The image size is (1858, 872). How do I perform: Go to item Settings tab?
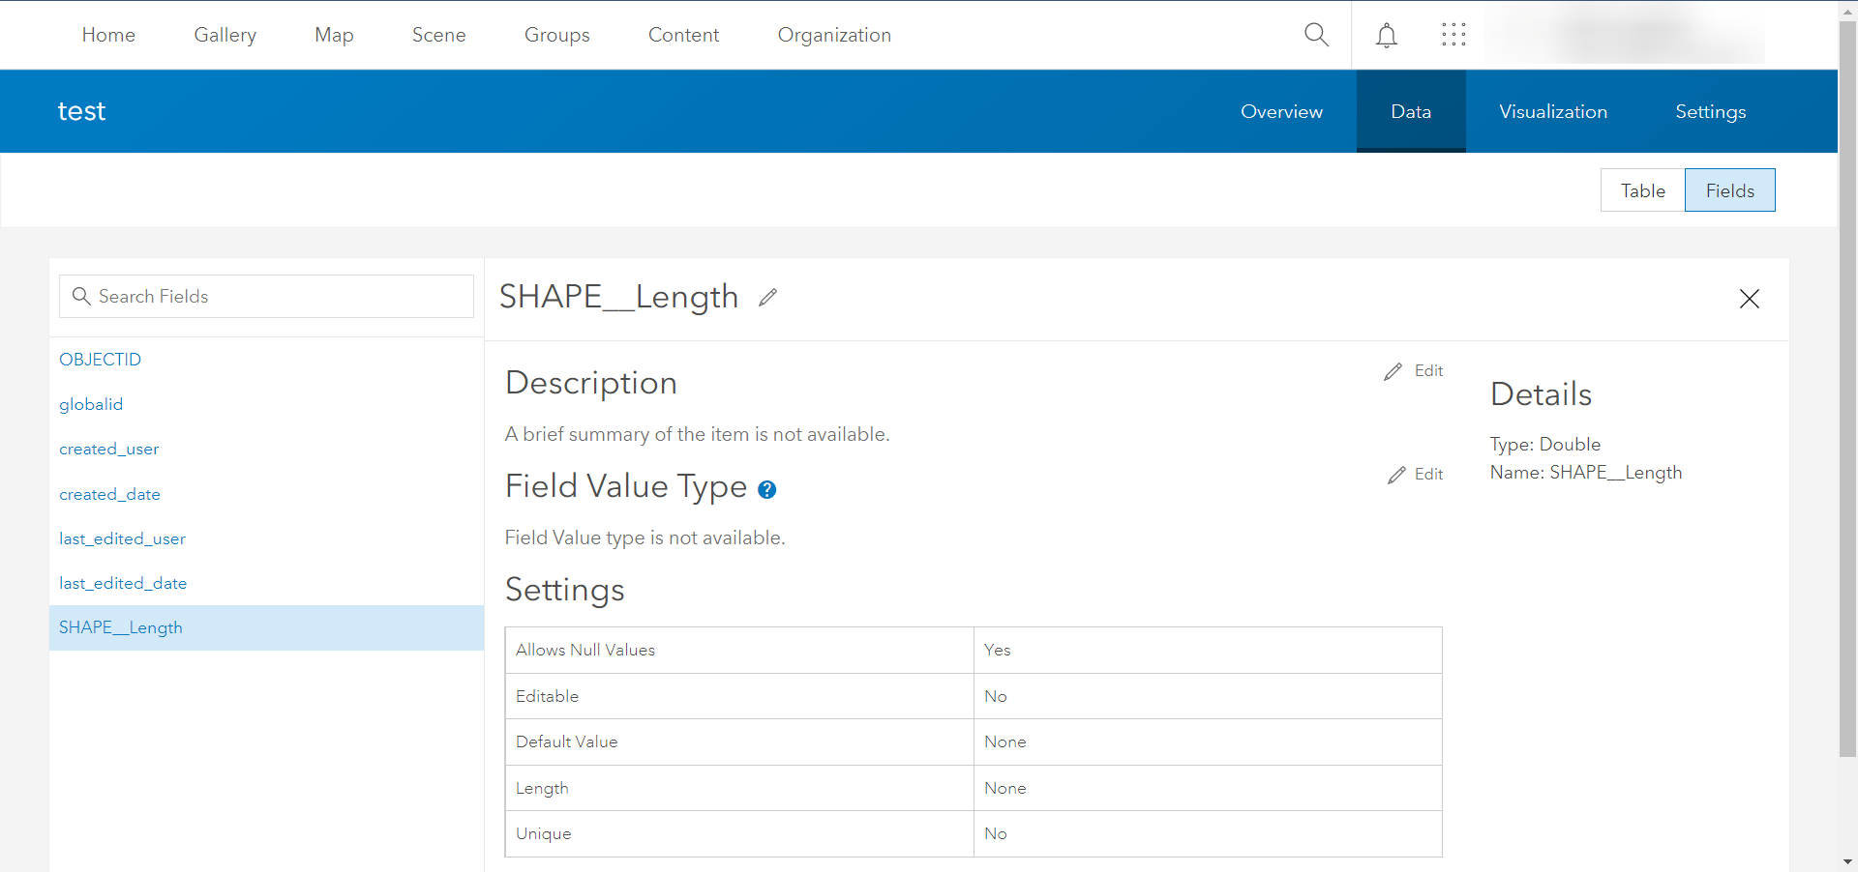click(x=1710, y=112)
